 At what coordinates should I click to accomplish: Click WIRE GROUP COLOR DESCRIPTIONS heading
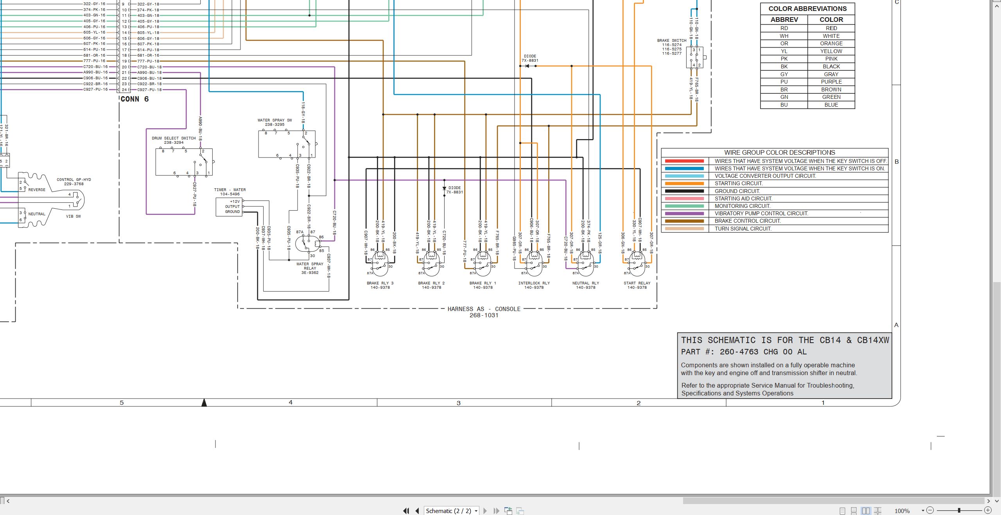tap(779, 152)
